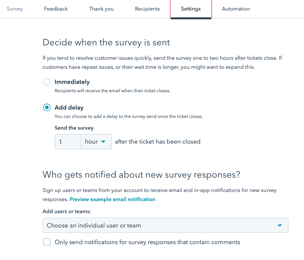Click the caret arrow beside hour
304x260 pixels.
point(104,142)
